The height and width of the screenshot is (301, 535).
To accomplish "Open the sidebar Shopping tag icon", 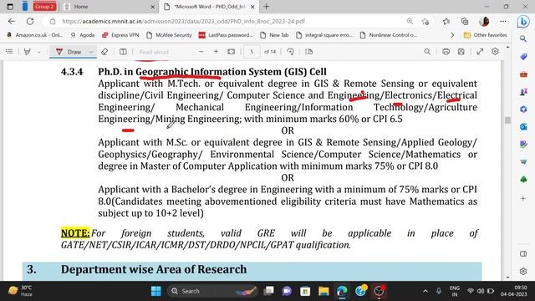I will coord(523,57).
